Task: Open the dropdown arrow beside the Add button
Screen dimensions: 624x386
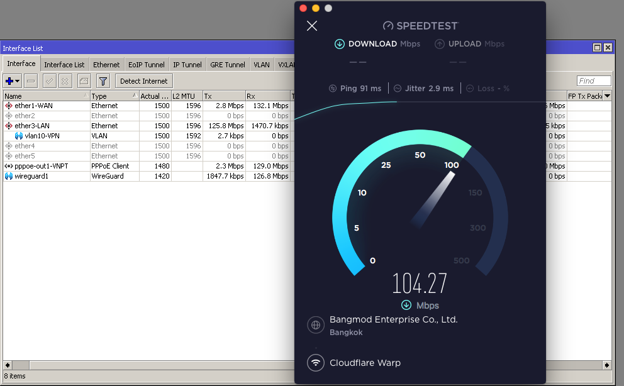Action: pos(17,81)
